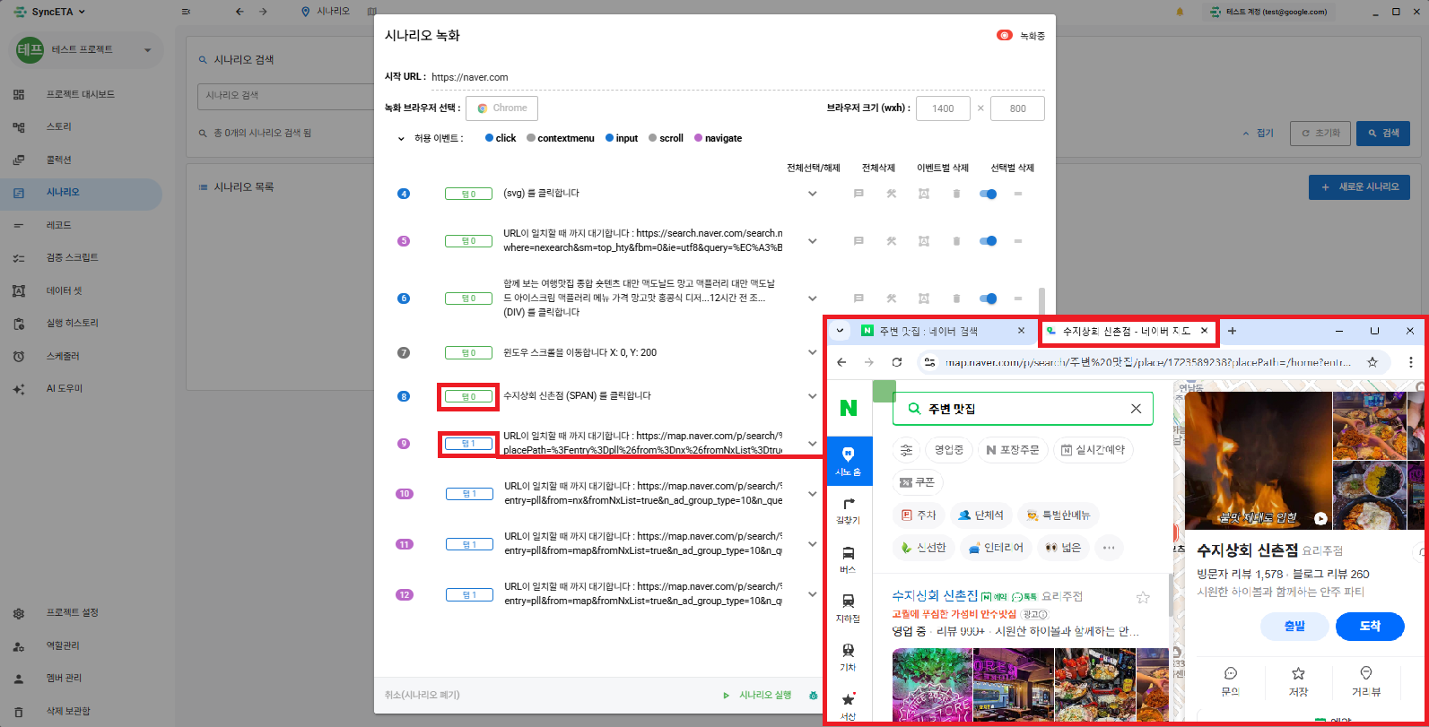The height and width of the screenshot is (727, 1429).
Task: Expand step 4 details with its chevron
Action: [813, 194]
